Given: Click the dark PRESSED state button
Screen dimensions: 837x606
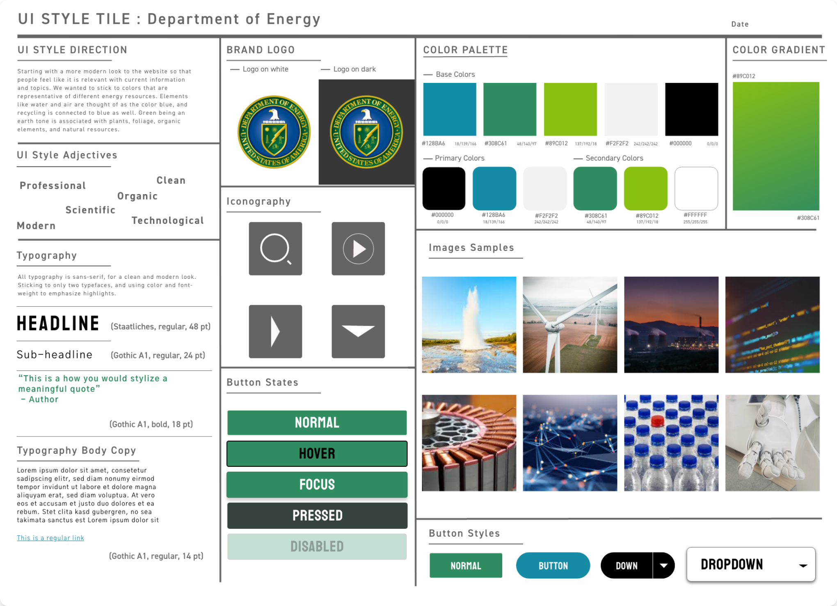Looking at the screenshot, I should click(317, 516).
